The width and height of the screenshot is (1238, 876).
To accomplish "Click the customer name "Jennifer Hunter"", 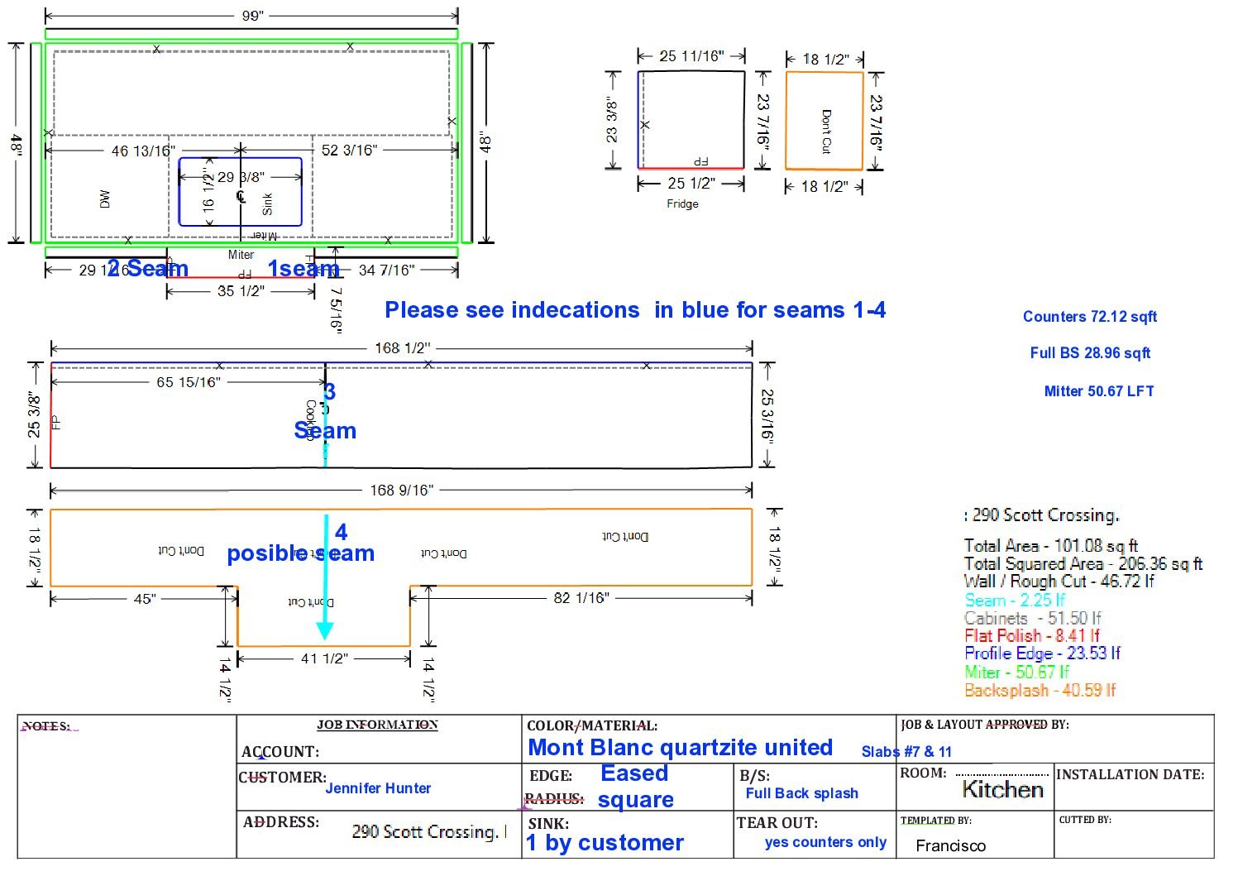I will pos(378,788).
